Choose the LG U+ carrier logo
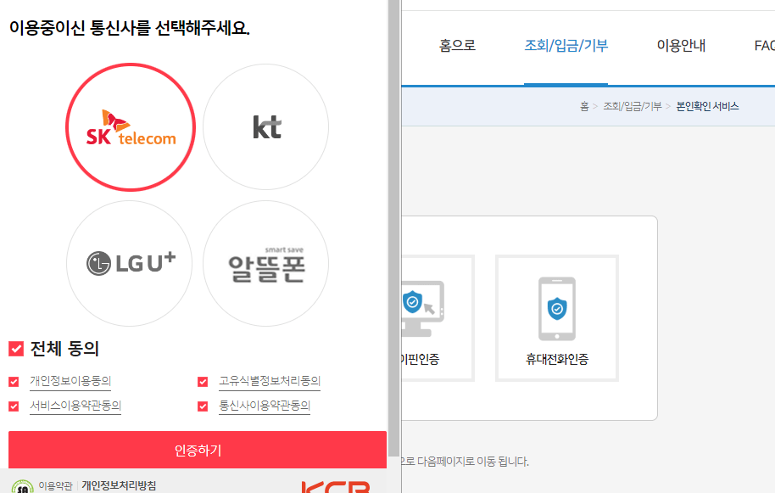Viewport: 775px width, 493px height. click(x=129, y=263)
